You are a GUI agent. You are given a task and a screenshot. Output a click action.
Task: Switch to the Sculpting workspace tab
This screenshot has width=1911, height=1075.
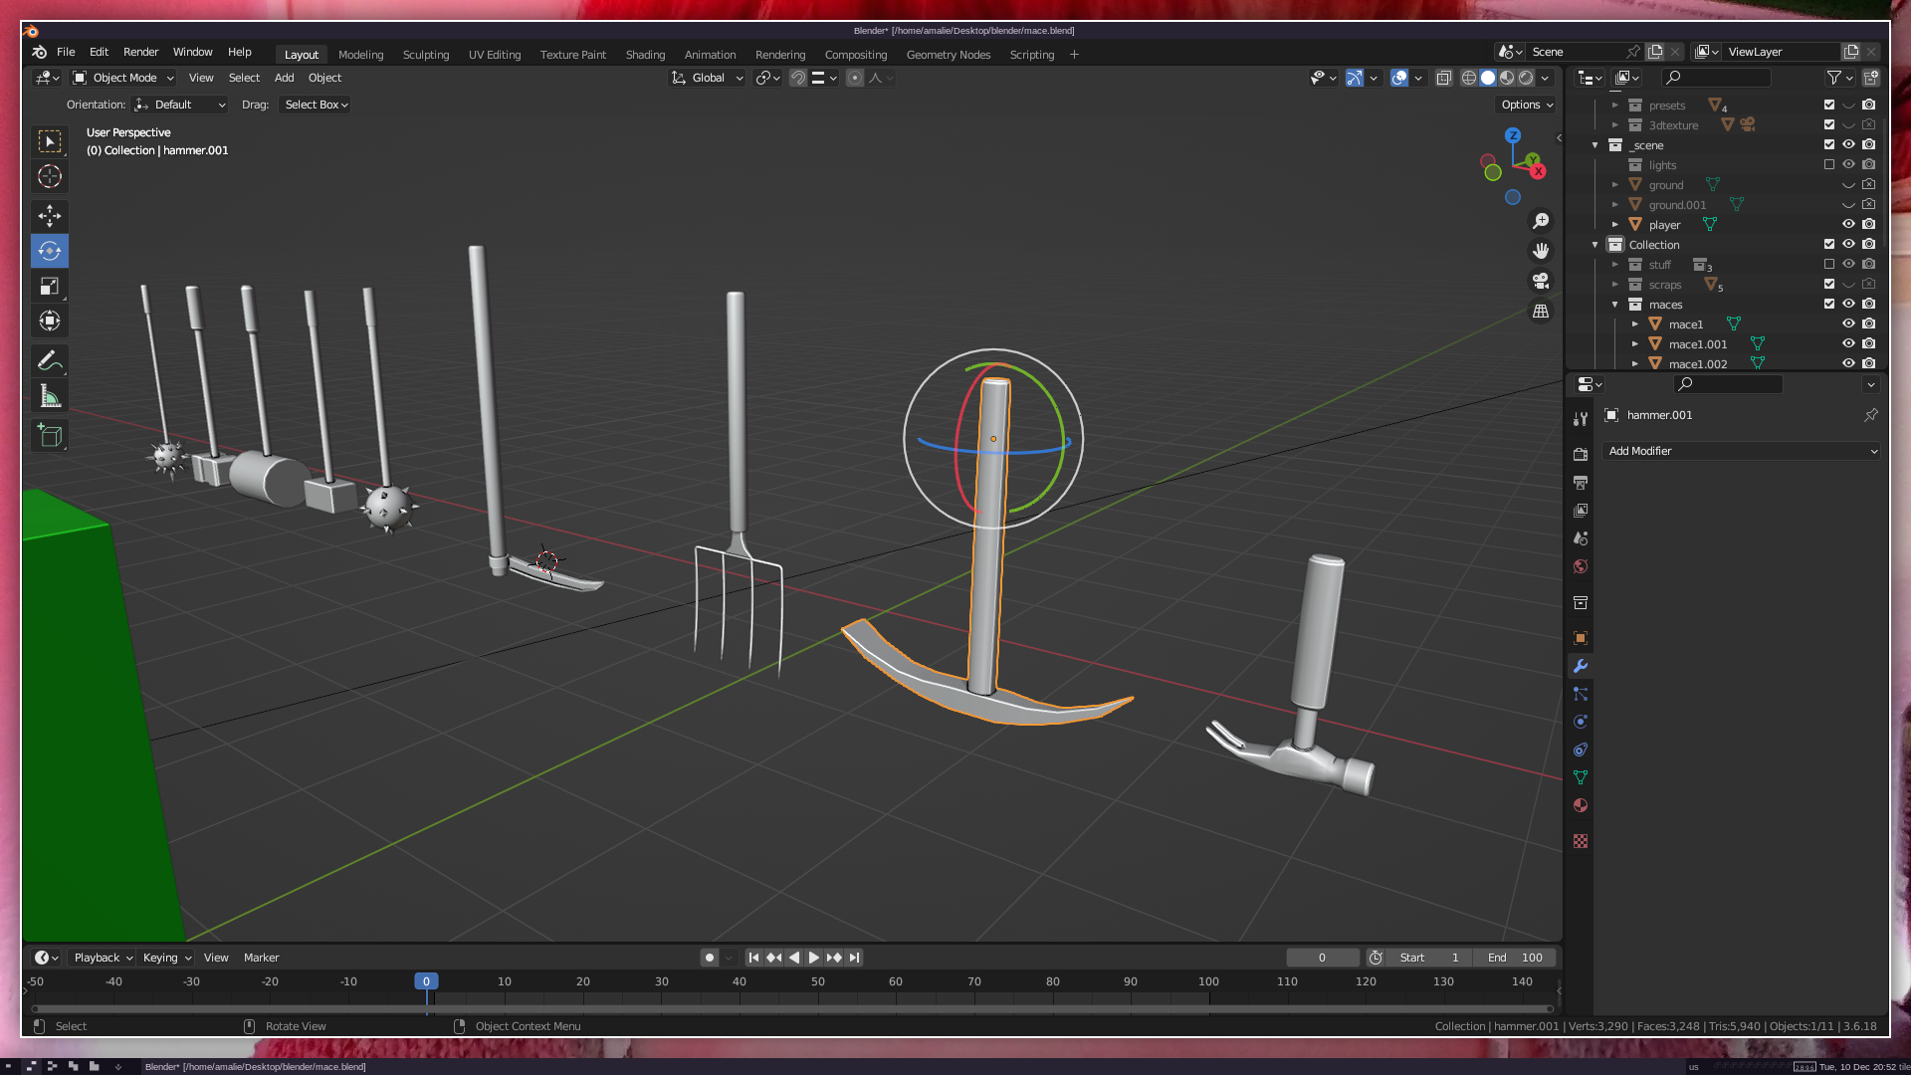click(426, 55)
